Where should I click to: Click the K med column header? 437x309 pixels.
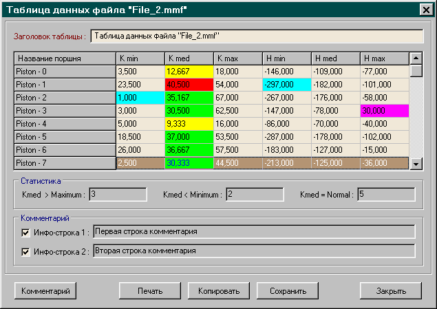click(x=188, y=58)
